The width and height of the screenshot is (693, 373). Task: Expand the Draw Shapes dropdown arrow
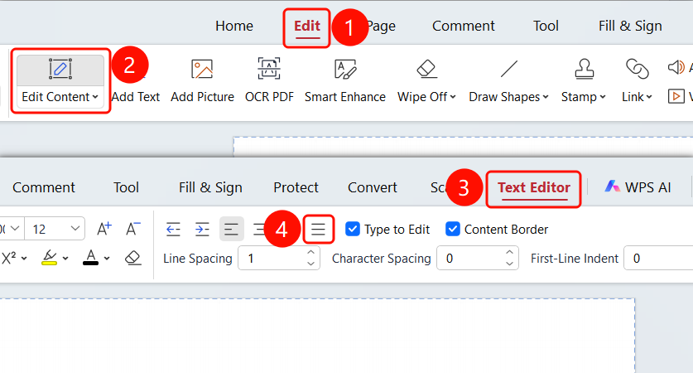(x=546, y=97)
